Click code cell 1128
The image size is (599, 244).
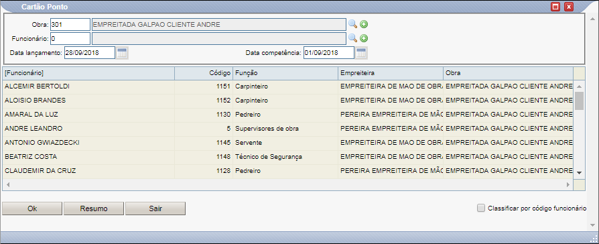204,172
